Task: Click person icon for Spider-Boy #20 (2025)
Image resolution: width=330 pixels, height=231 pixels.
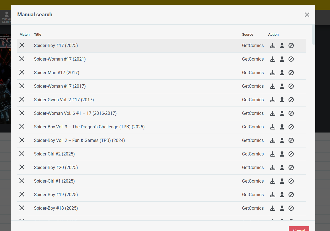Action: 282,167
